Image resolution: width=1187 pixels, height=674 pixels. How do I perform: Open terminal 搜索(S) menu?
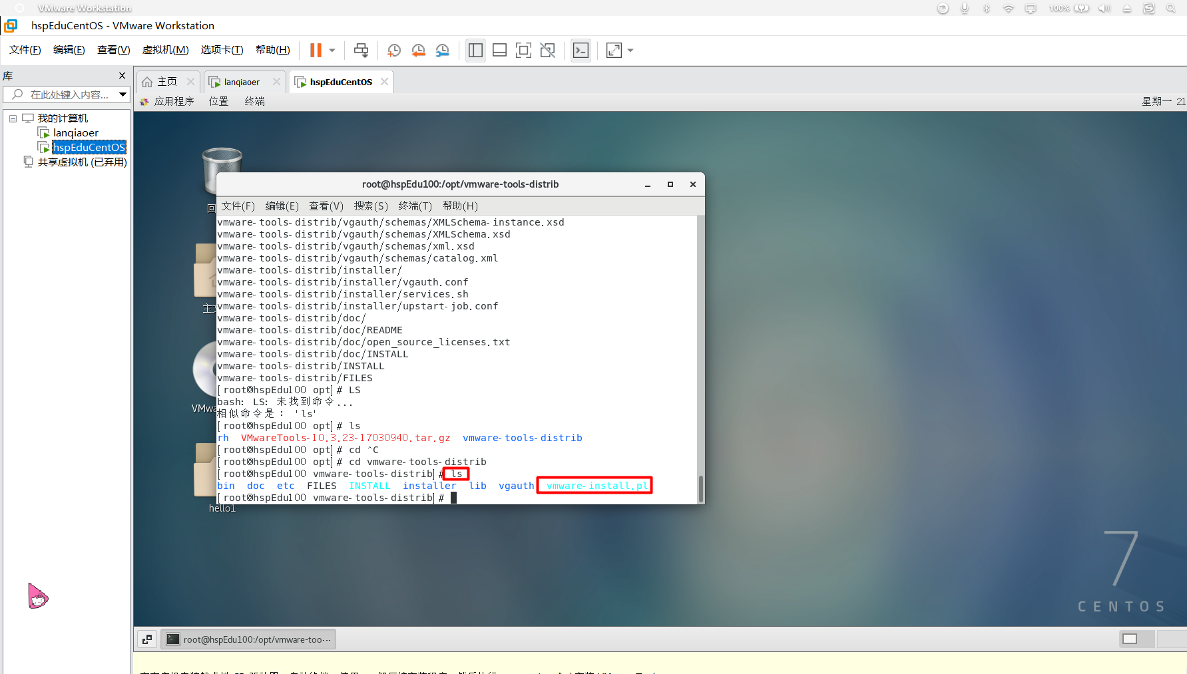tap(371, 206)
